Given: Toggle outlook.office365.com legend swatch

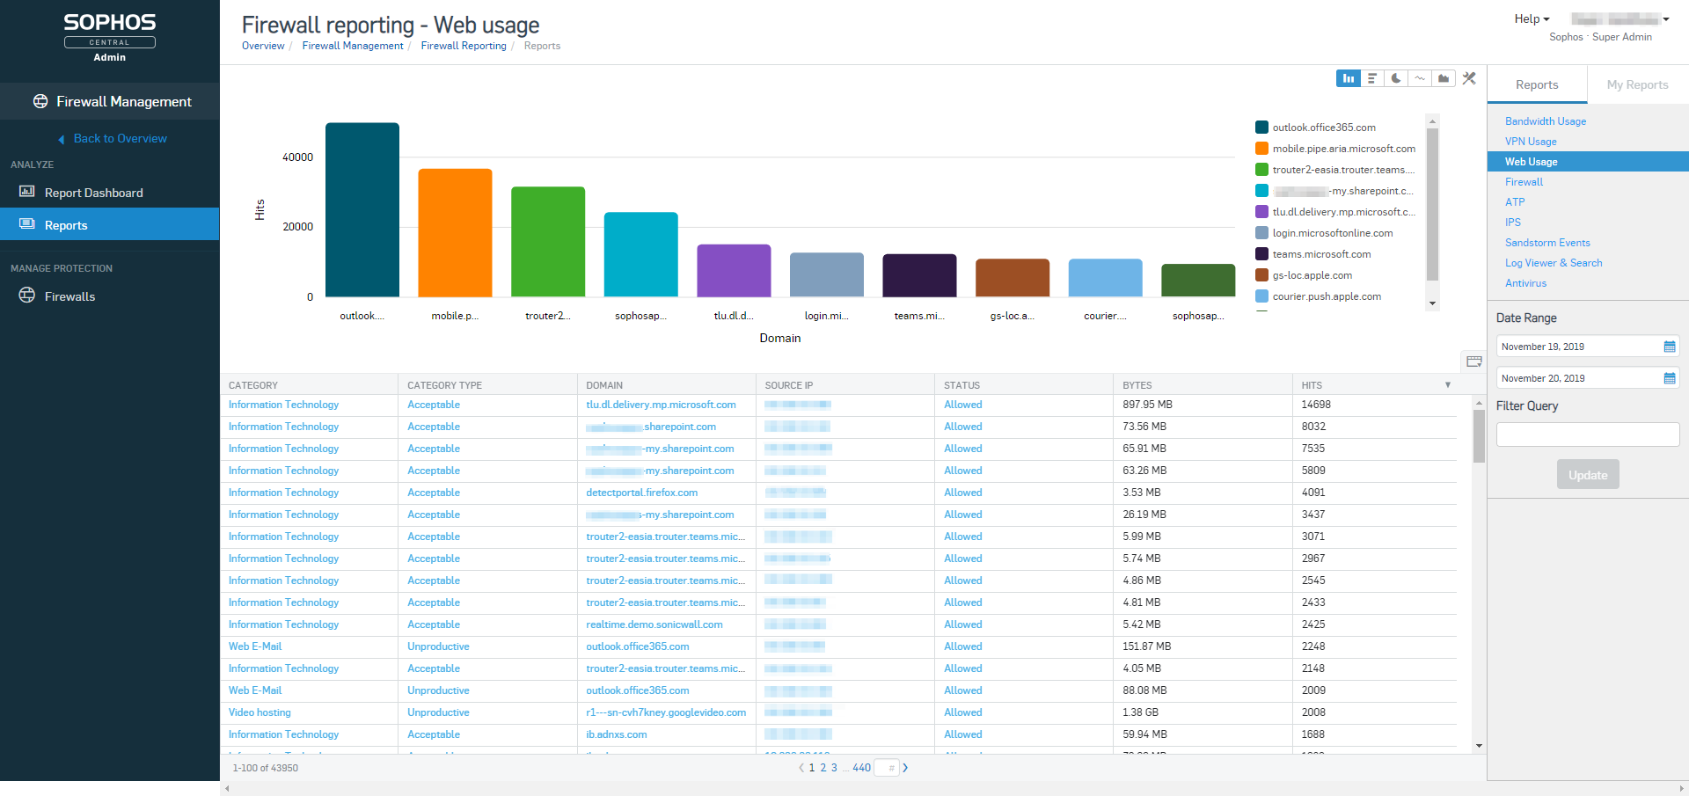Looking at the screenshot, I should [1261, 128].
